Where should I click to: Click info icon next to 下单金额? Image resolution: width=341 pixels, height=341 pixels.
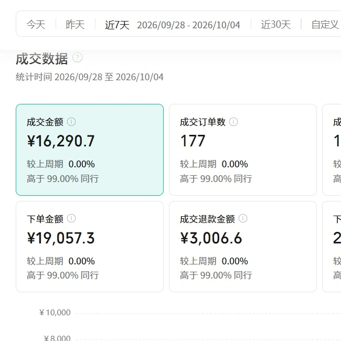(71, 218)
